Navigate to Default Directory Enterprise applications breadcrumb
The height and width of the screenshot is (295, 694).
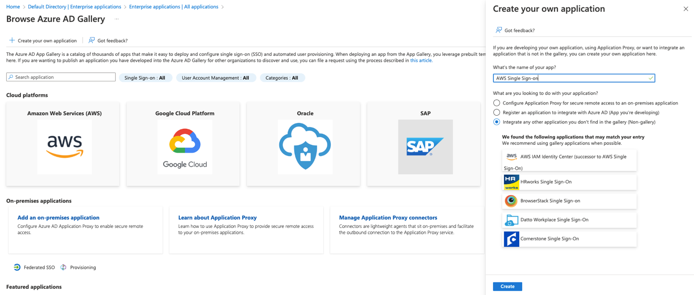pos(74,7)
